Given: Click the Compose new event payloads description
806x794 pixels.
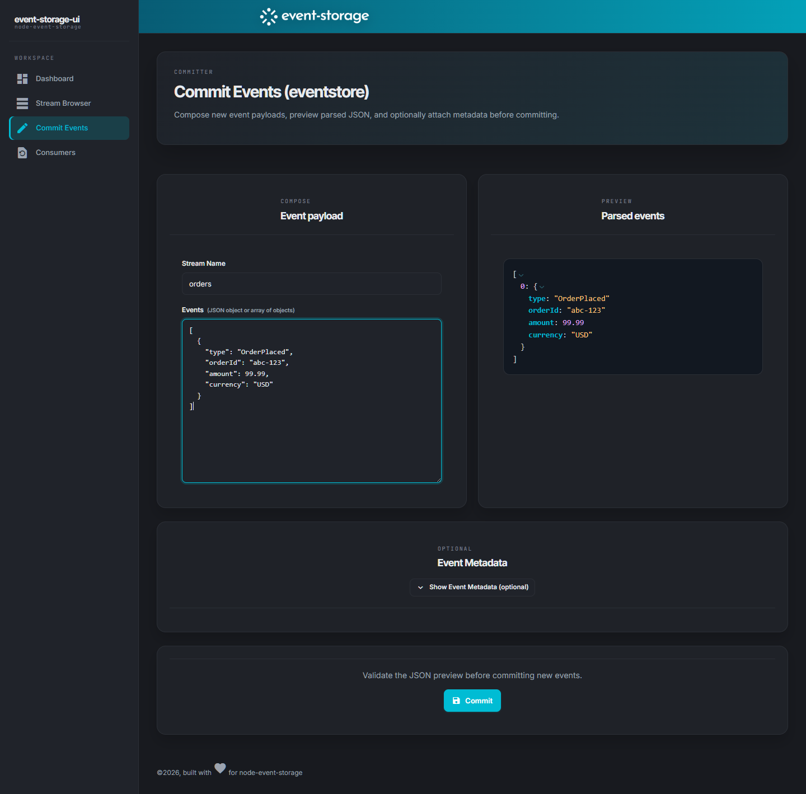Looking at the screenshot, I should pos(367,115).
